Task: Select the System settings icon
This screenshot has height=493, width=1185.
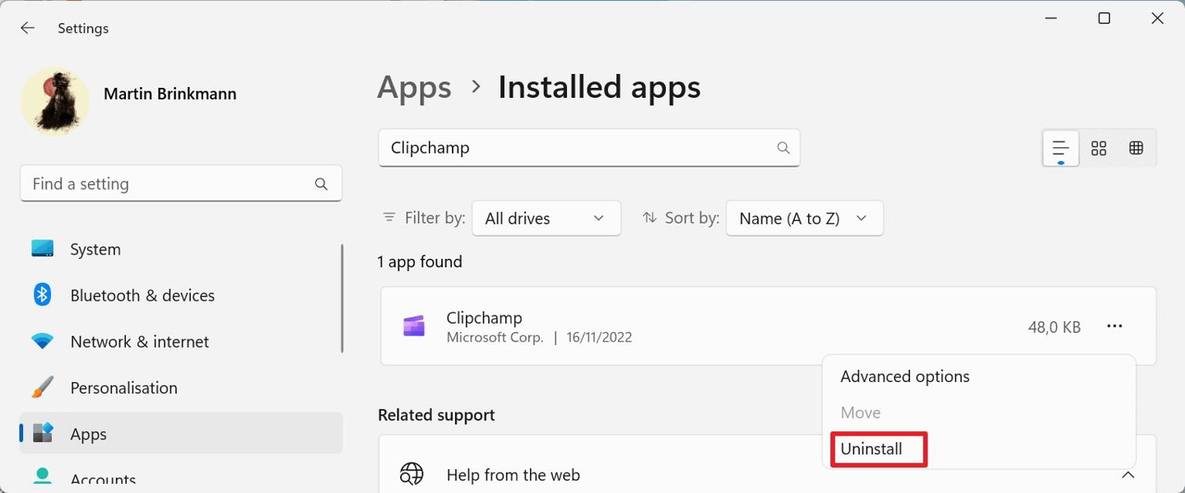Action: tap(42, 249)
